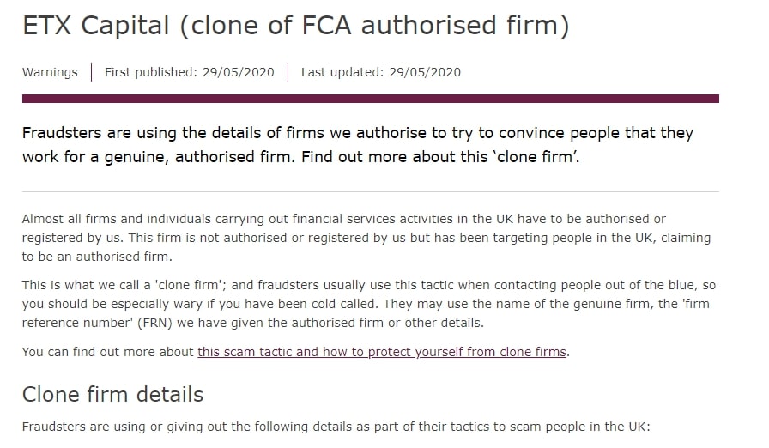Click the text "You can find out more about"
The image size is (769, 448).
click(x=108, y=352)
